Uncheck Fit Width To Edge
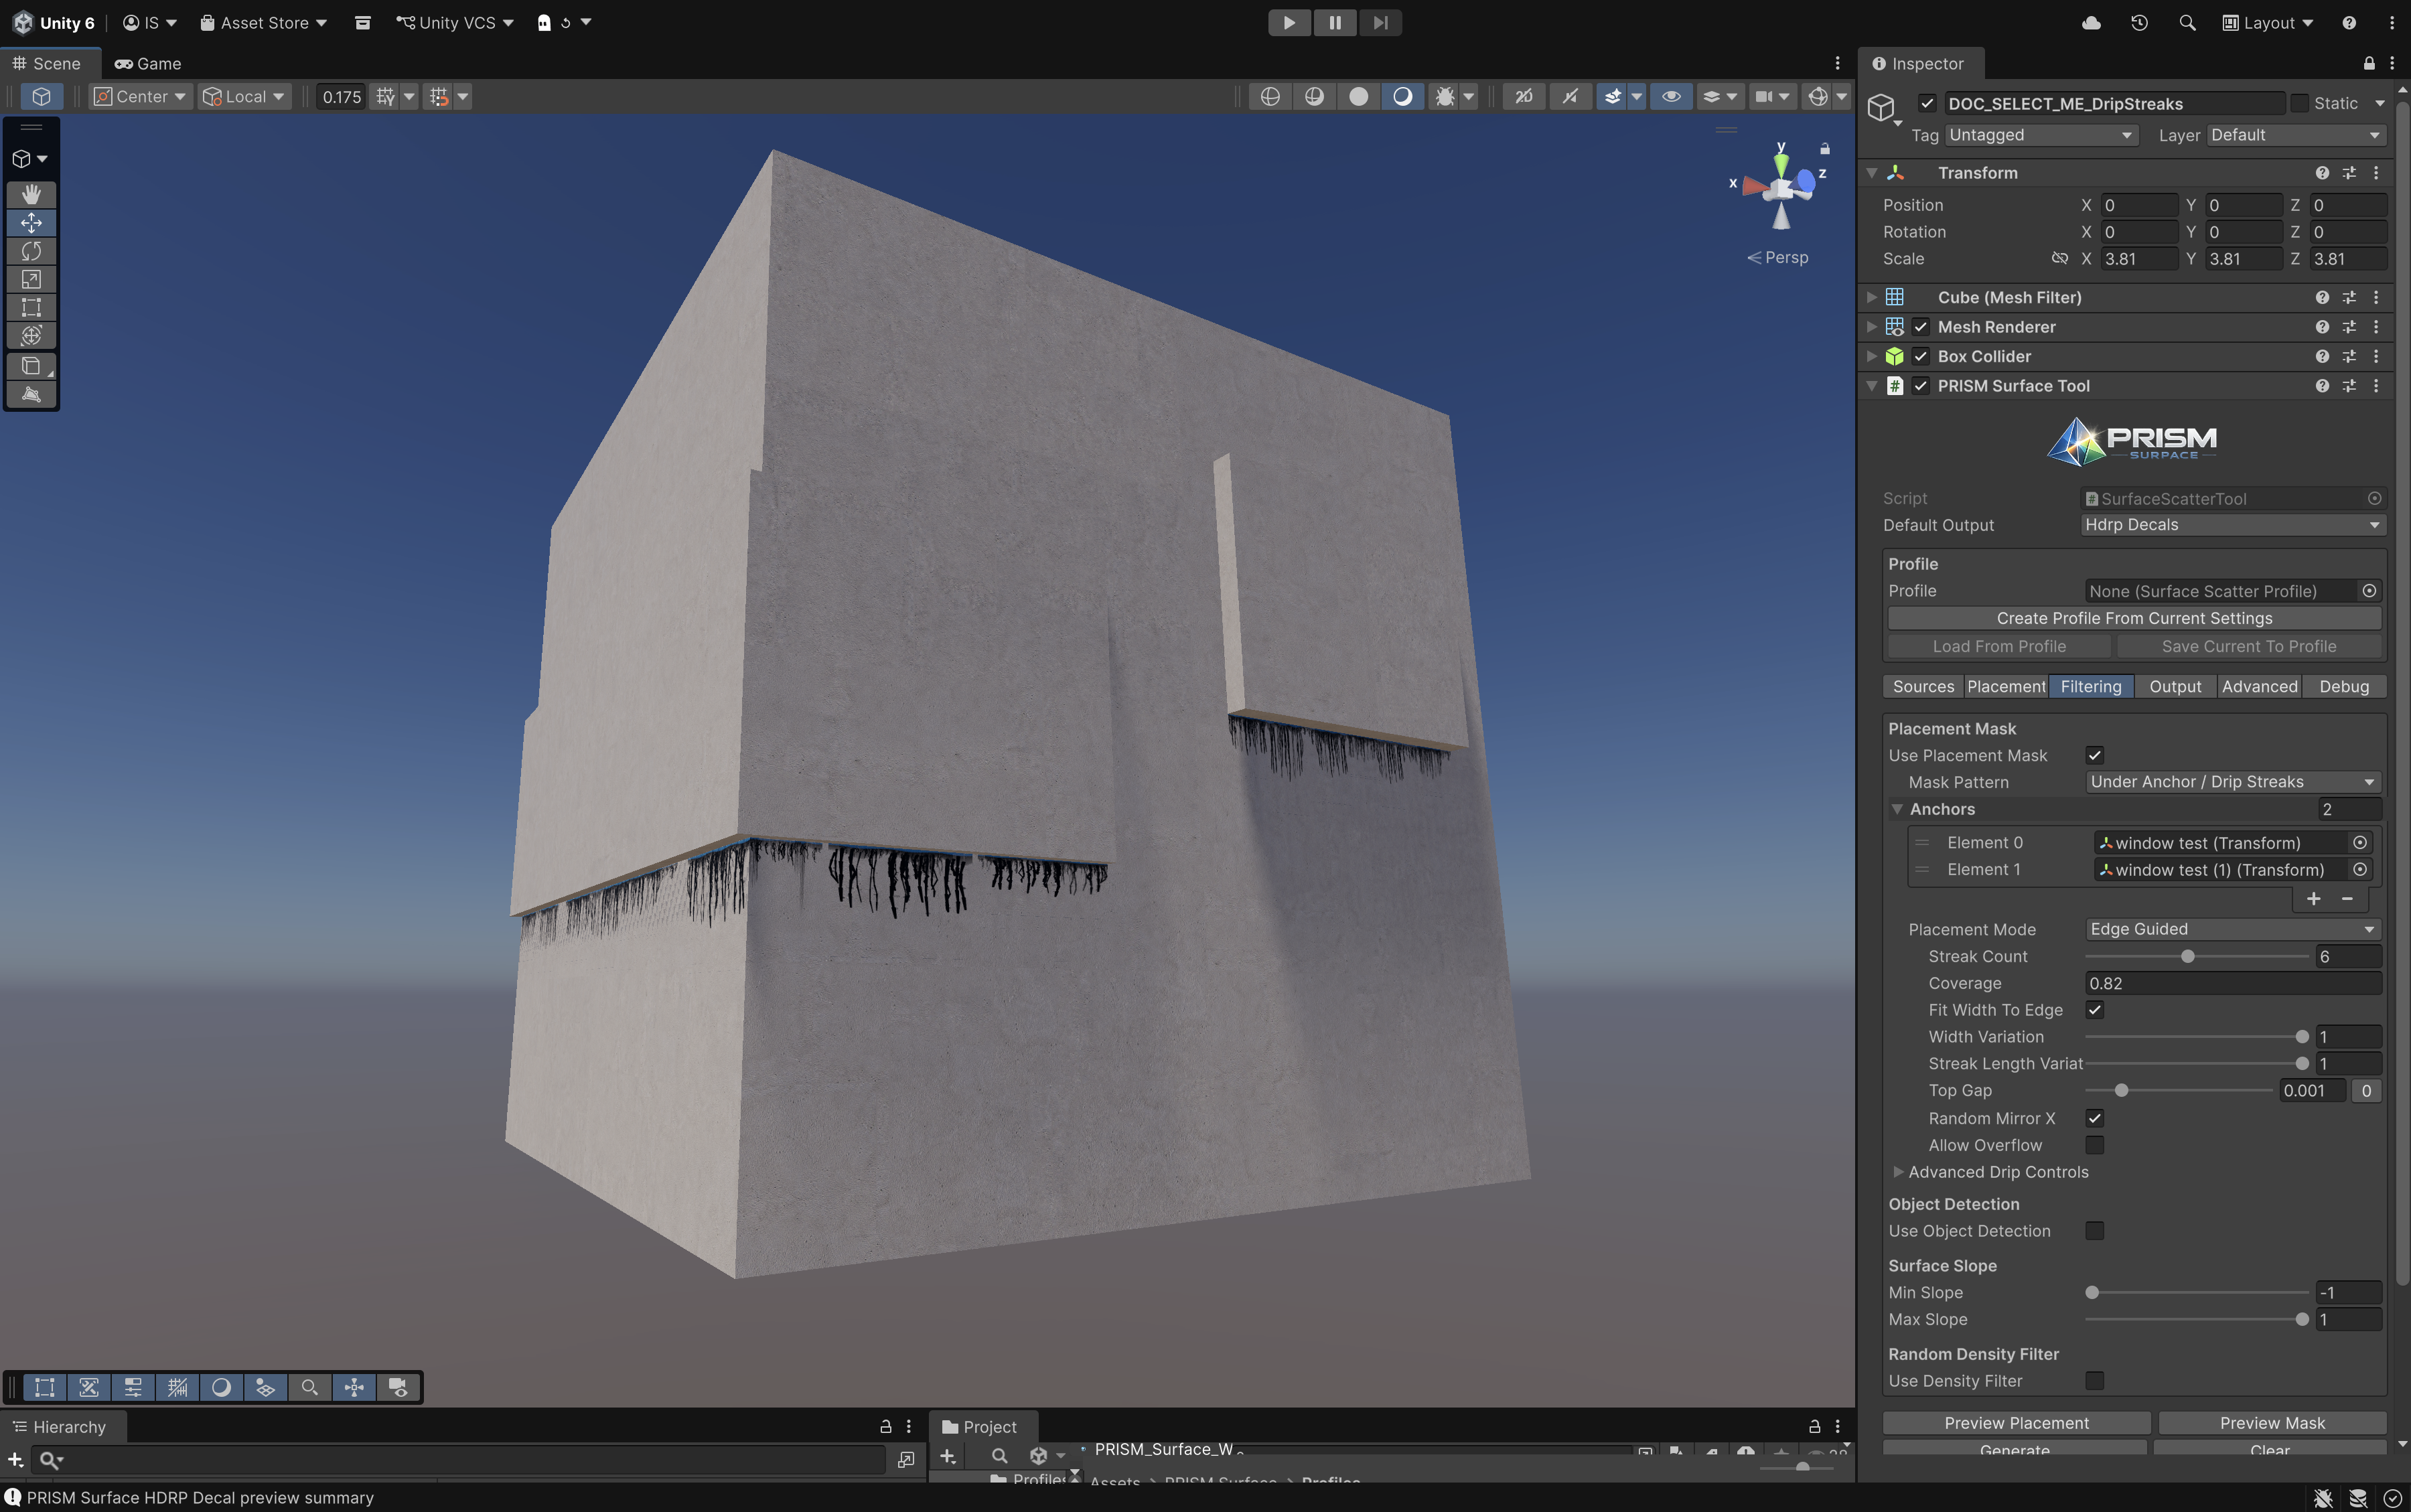2411x1512 pixels. [x=2094, y=1010]
